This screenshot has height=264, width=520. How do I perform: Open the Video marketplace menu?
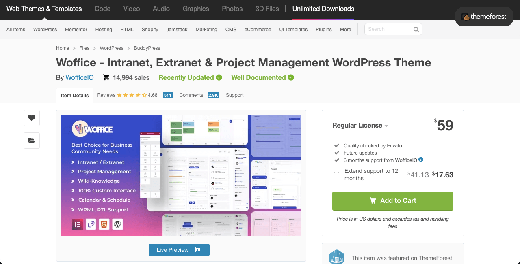132,9
